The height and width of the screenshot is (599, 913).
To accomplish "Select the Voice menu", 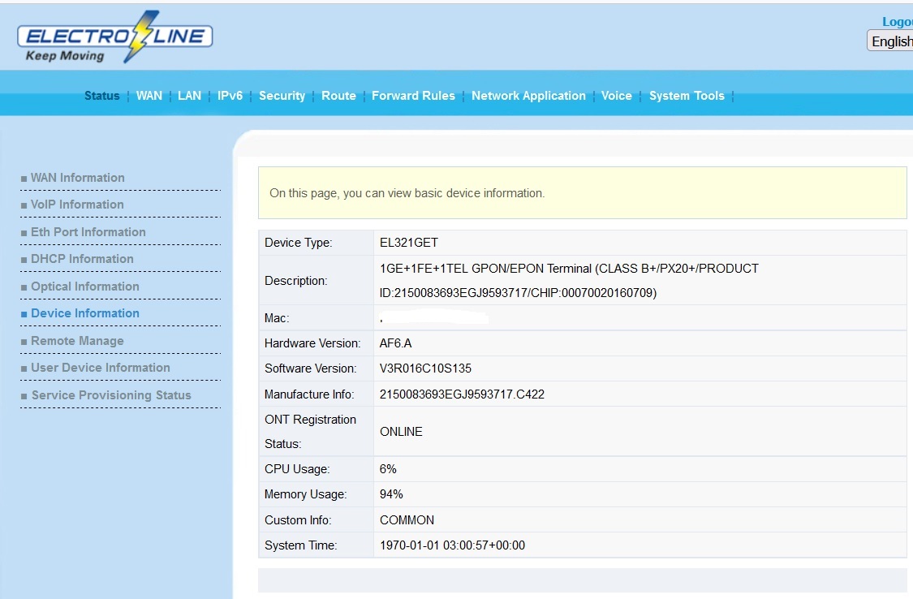I will pyautogui.click(x=616, y=96).
